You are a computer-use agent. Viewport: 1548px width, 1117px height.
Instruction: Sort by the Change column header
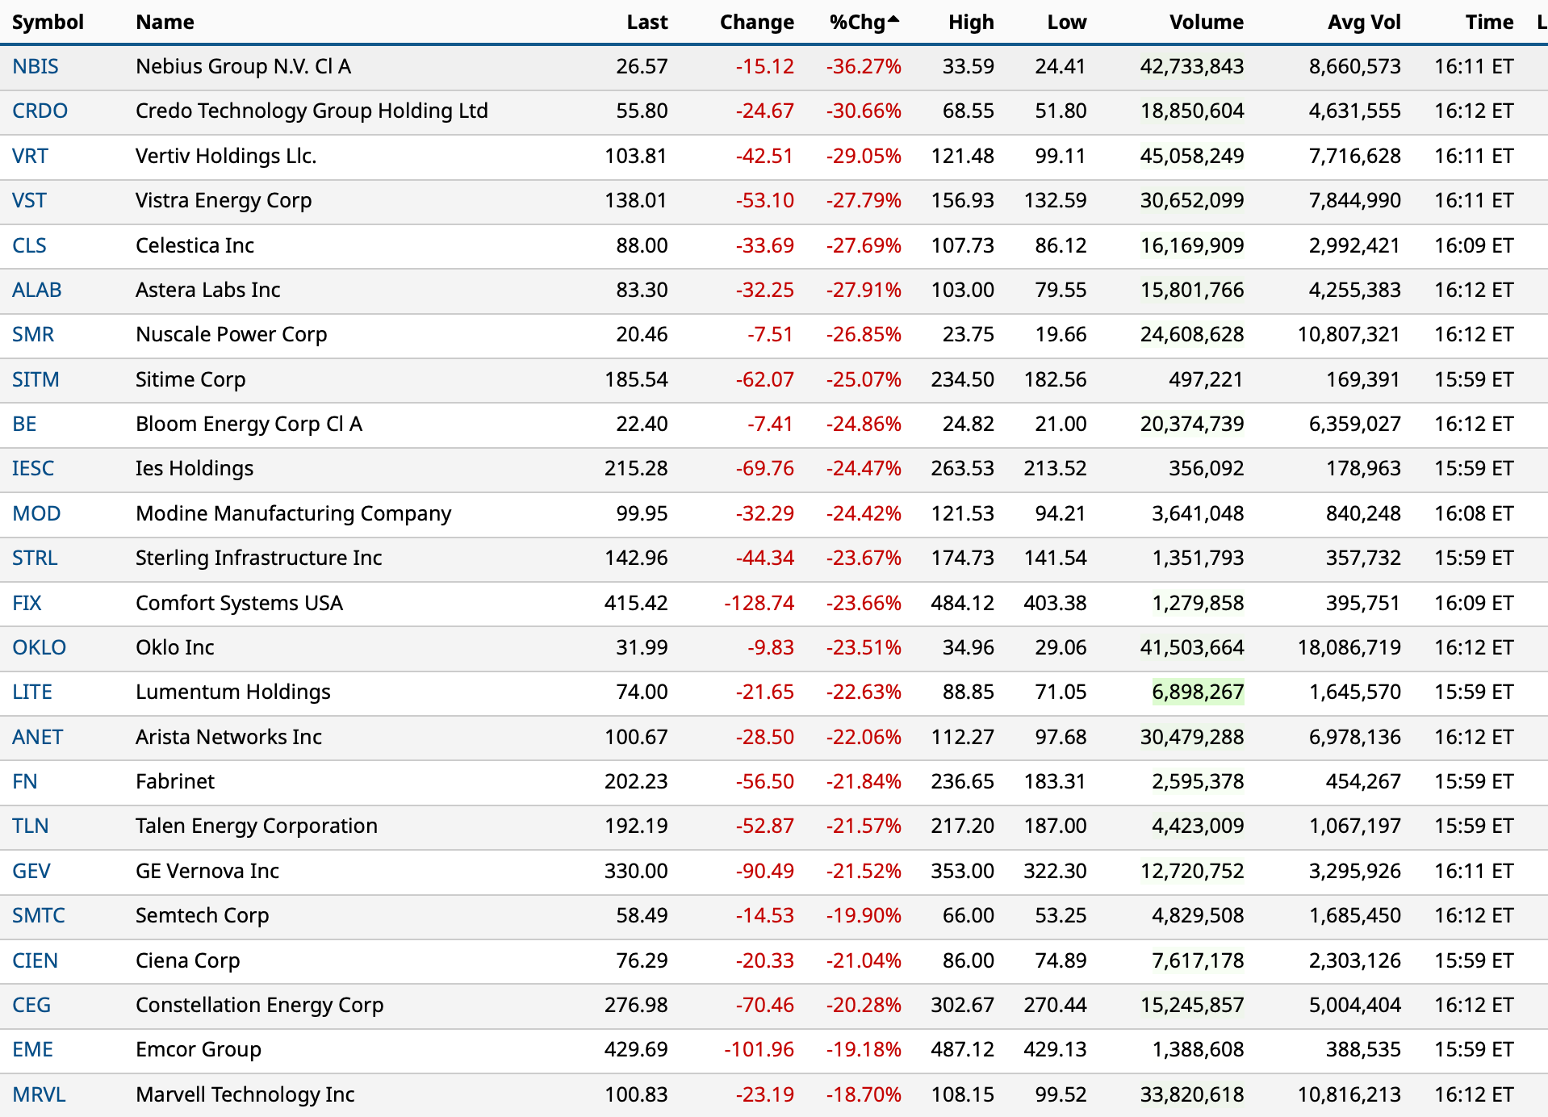coord(756,22)
